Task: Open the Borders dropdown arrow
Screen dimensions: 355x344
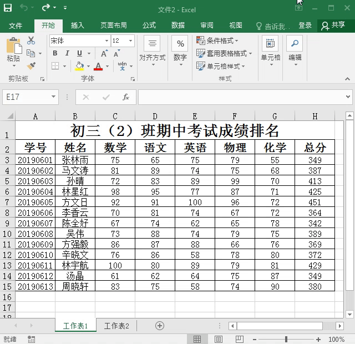Action: (64, 66)
